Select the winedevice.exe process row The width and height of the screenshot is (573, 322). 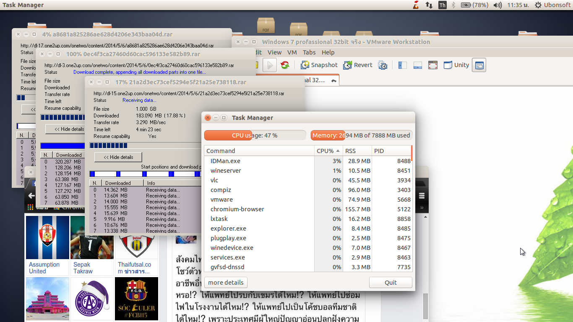click(308, 248)
